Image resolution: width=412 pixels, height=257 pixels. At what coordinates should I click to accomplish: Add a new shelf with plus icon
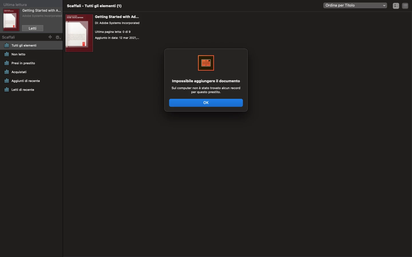tap(50, 37)
